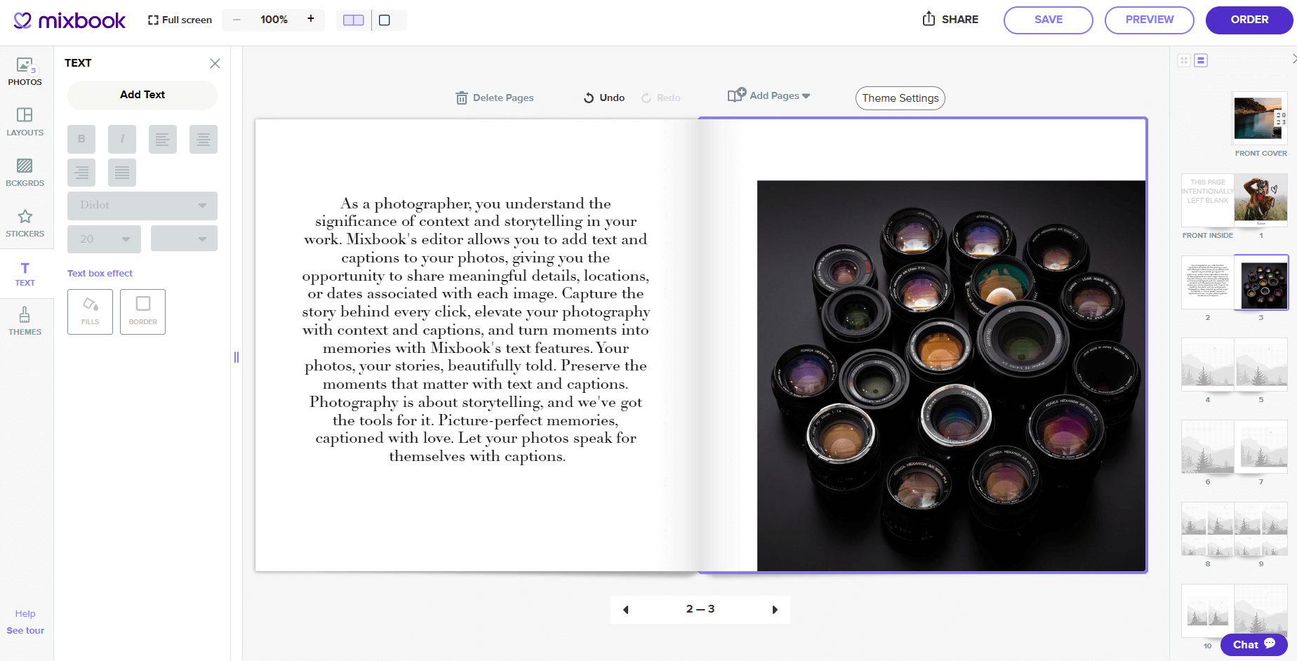This screenshot has height=661, width=1297.
Task: Open the Stickers panel
Action: point(25,222)
